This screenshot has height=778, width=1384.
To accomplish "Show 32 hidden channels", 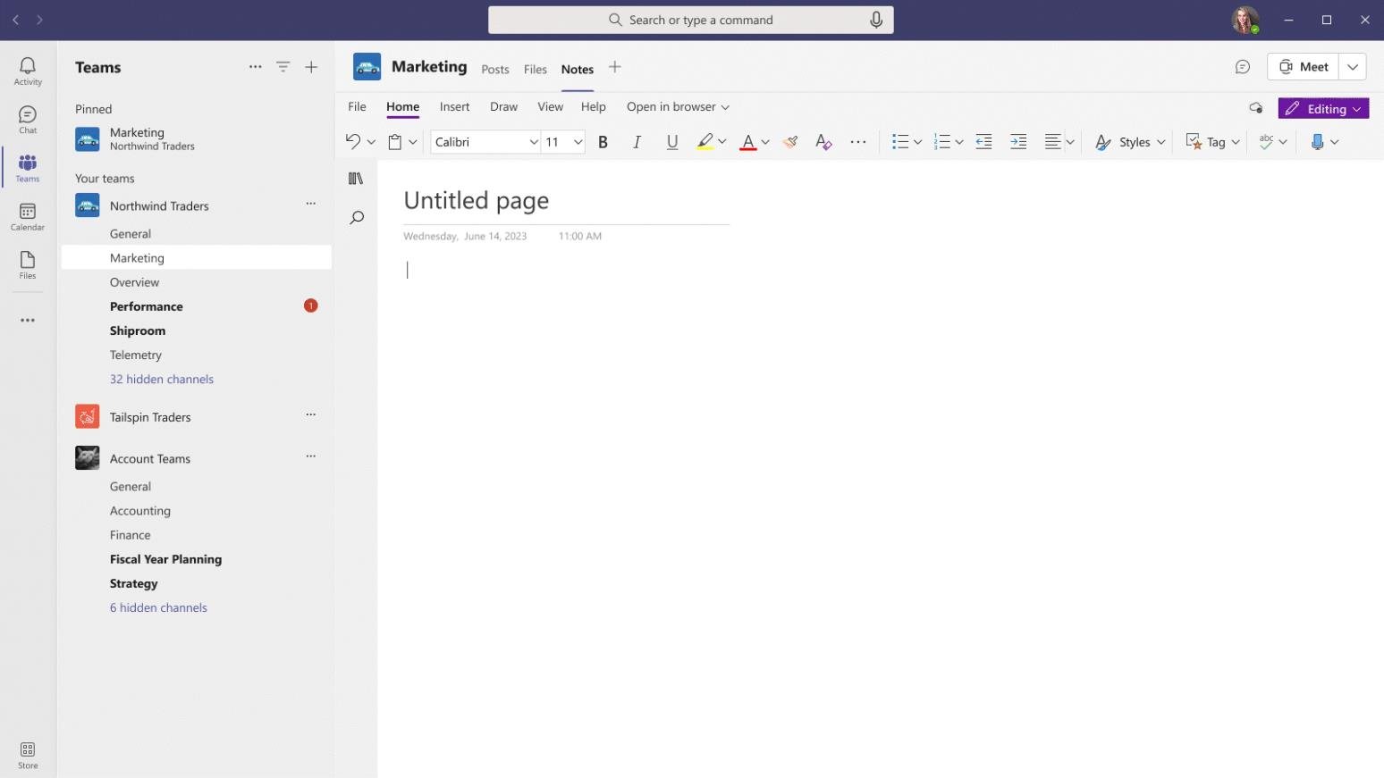I will (162, 379).
